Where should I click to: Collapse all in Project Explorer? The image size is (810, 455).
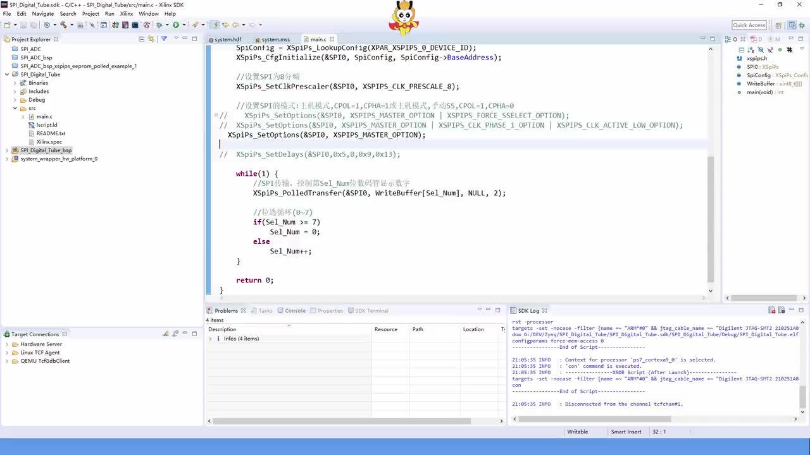pos(141,39)
